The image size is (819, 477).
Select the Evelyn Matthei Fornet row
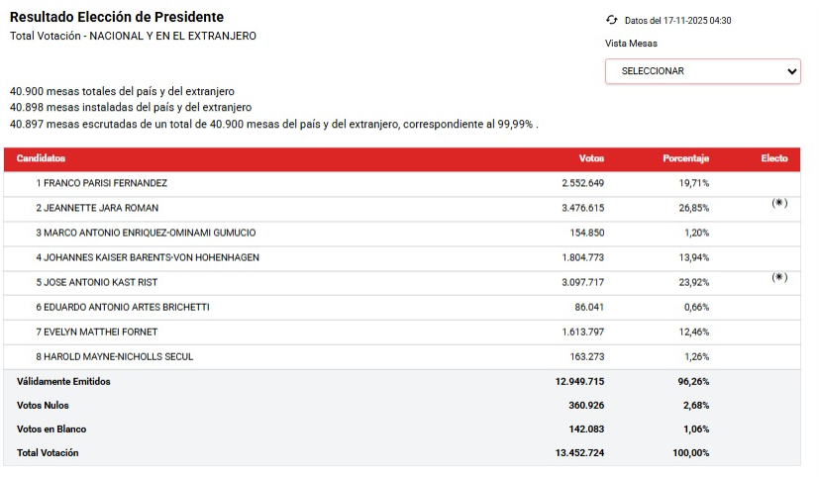[96, 332]
